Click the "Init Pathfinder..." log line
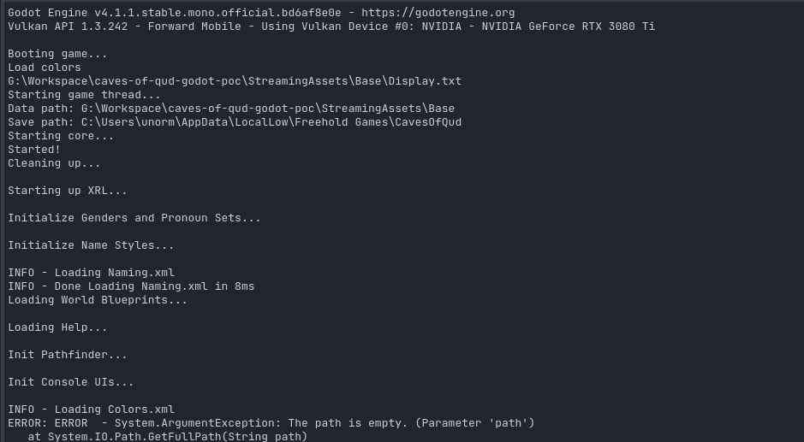Viewport: 804px width, 442px height. click(68, 355)
